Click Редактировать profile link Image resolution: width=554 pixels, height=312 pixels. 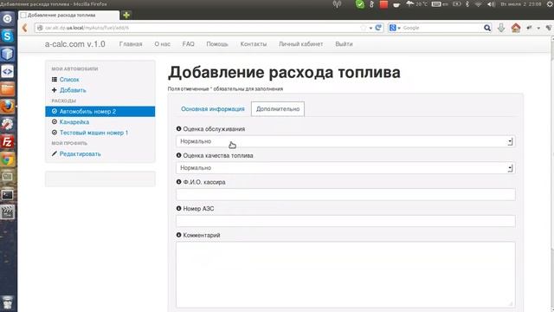[81, 154]
